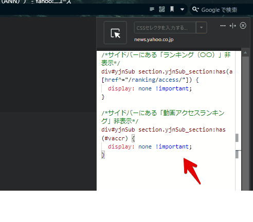
Task: Open the CSS selector dropdown arrow
Action: point(202,28)
